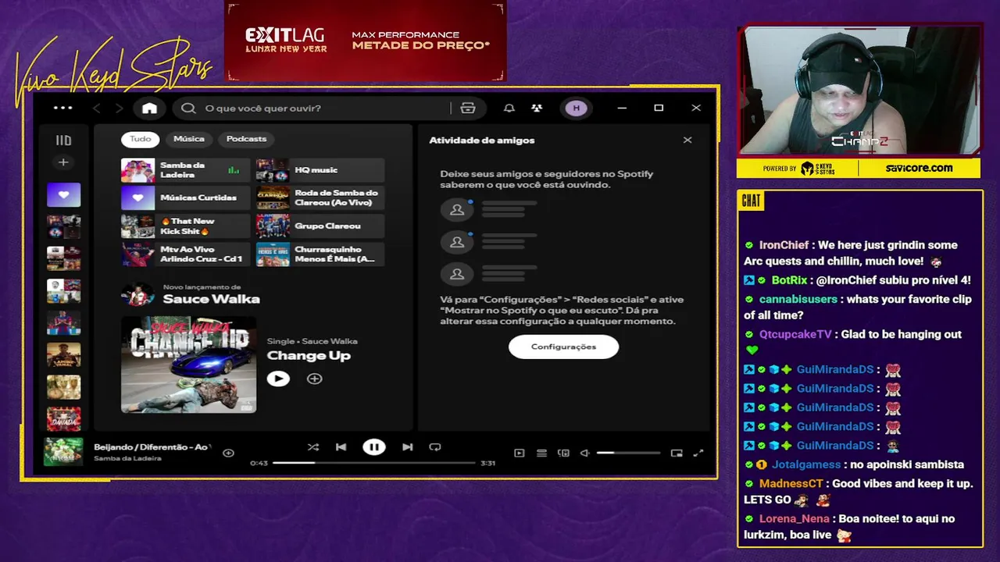
Task: Click the ExitLag banner ad
Action: (x=366, y=41)
